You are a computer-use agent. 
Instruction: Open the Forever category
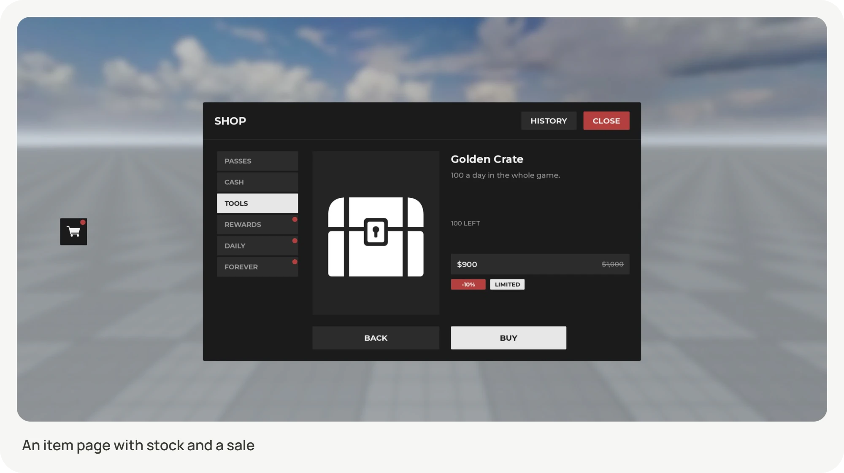click(x=257, y=267)
